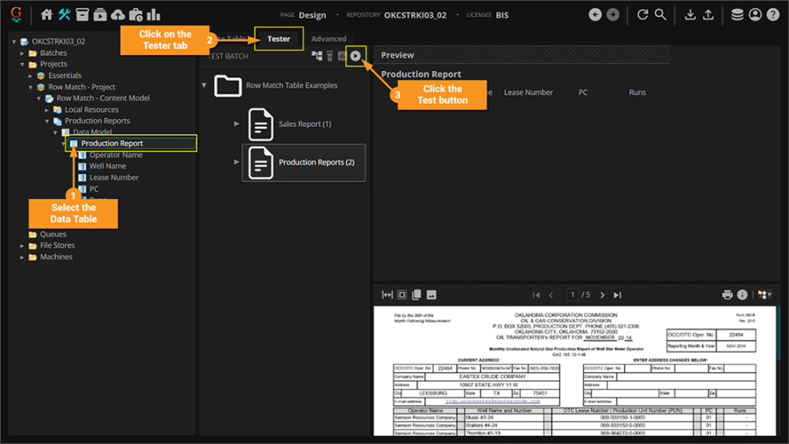Expand the Batches folder

coord(22,53)
